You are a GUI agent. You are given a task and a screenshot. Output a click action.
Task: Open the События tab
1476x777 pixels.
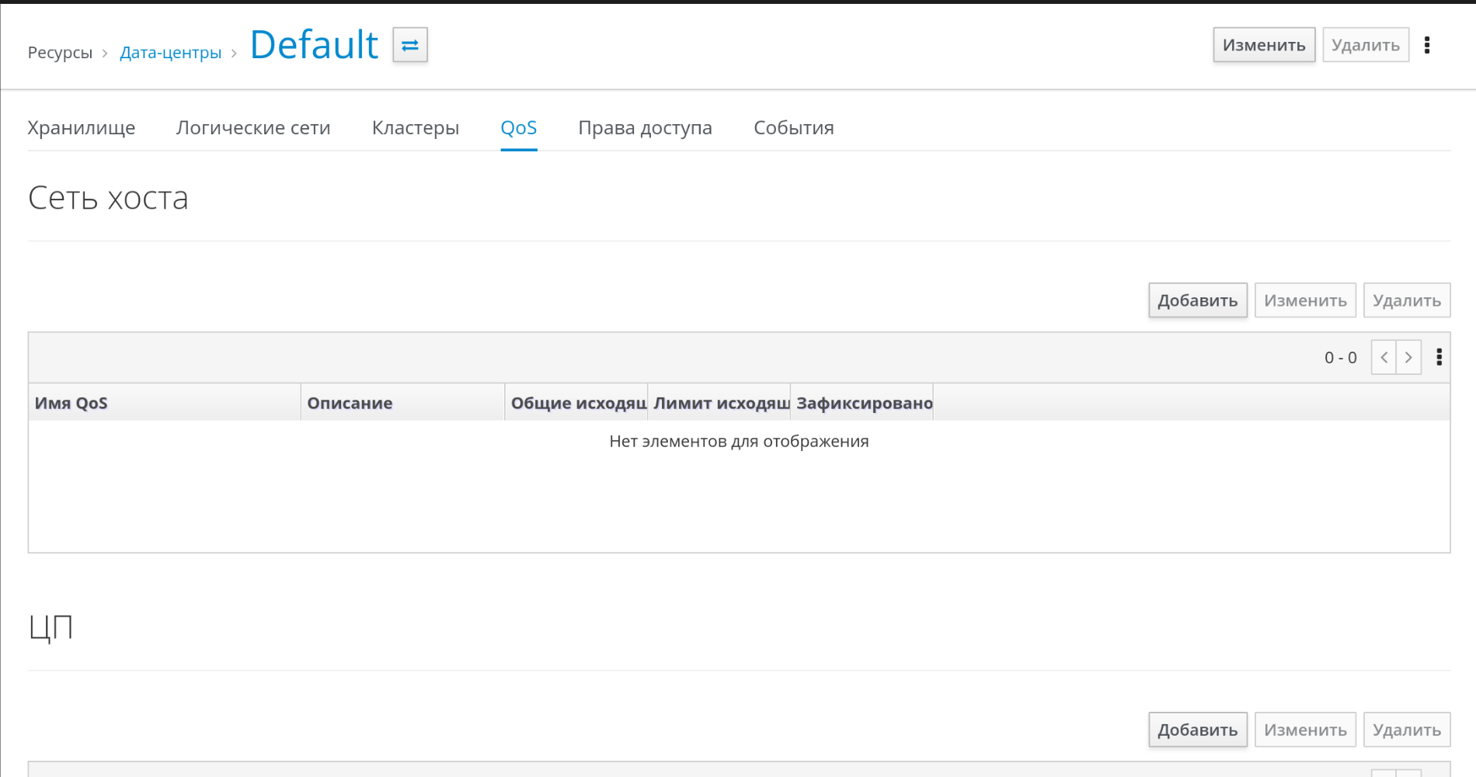793,128
